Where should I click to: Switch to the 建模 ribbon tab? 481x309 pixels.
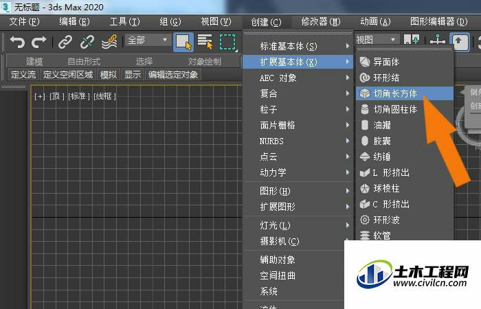click(34, 62)
